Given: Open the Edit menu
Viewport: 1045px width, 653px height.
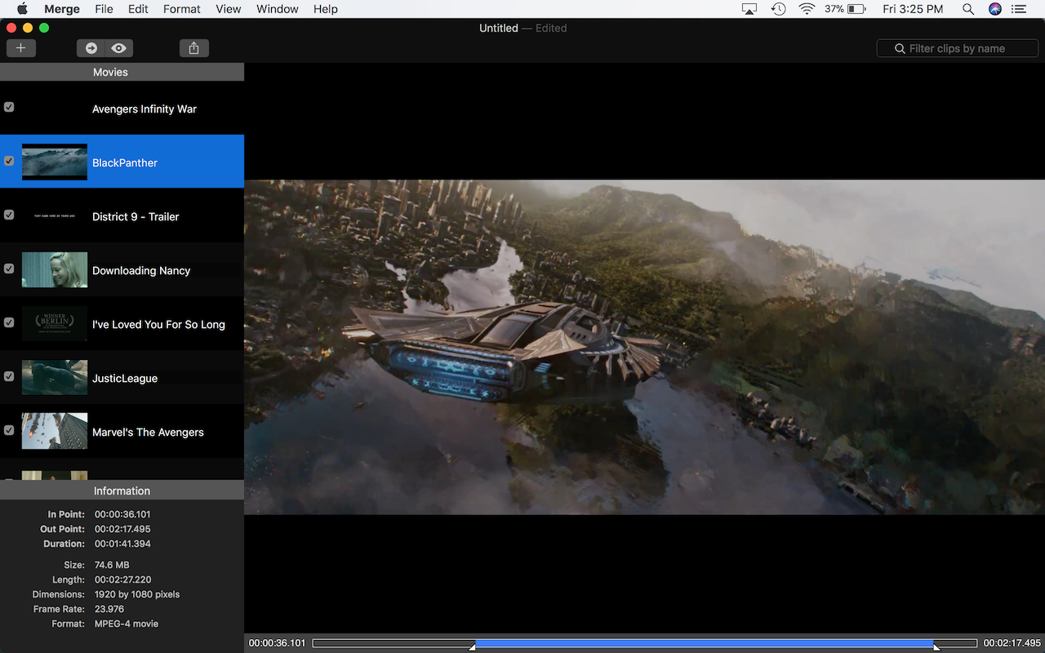Looking at the screenshot, I should tap(138, 9).
